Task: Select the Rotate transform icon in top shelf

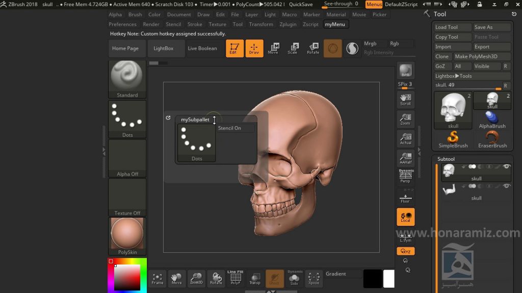Action: point(313,48)
